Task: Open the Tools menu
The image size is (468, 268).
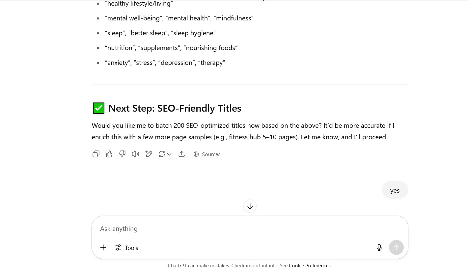Action: 126,248
